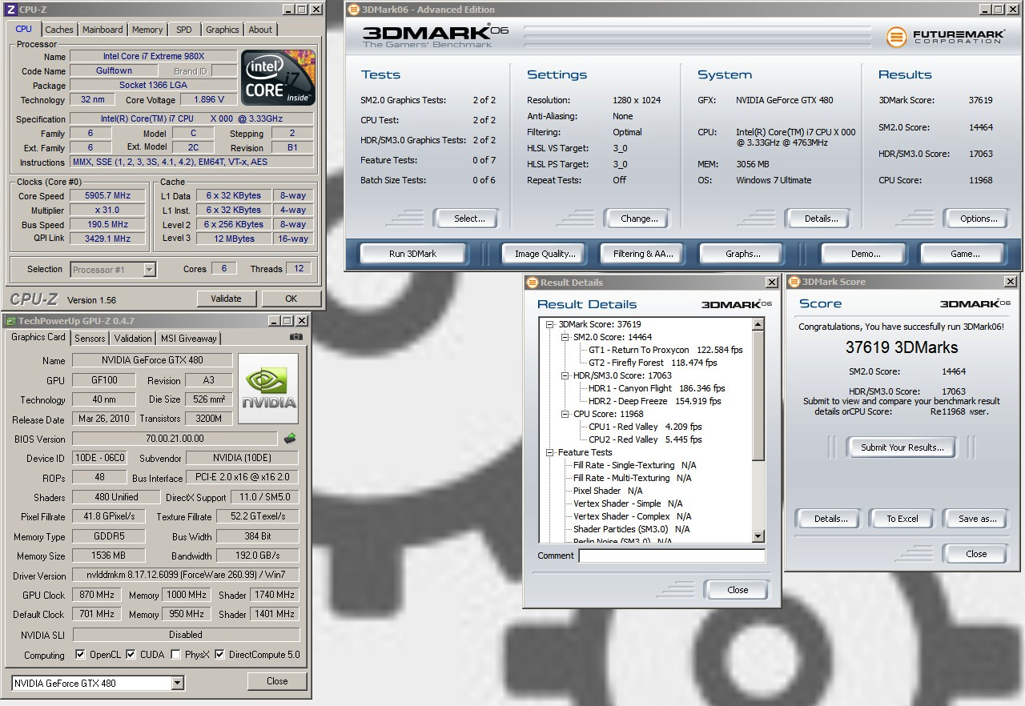Click the Run 3DMark button
The height and width of the screenshot is (706, 1025).
tap(412, 254)
